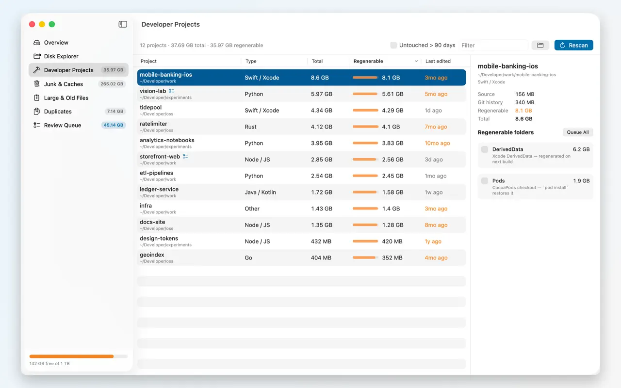Click the Large & Old Files icon

[37, 97]
